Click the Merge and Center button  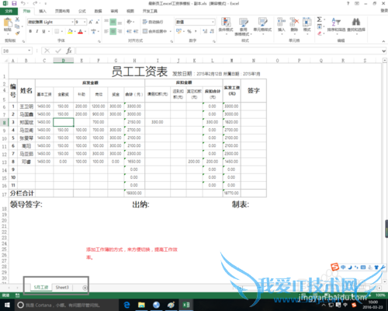click(x=154, y=31)
